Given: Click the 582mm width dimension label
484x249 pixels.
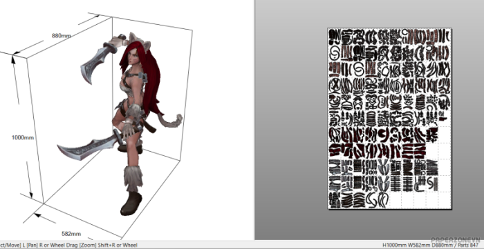Looking at the screenshot, I should [71, 234].
